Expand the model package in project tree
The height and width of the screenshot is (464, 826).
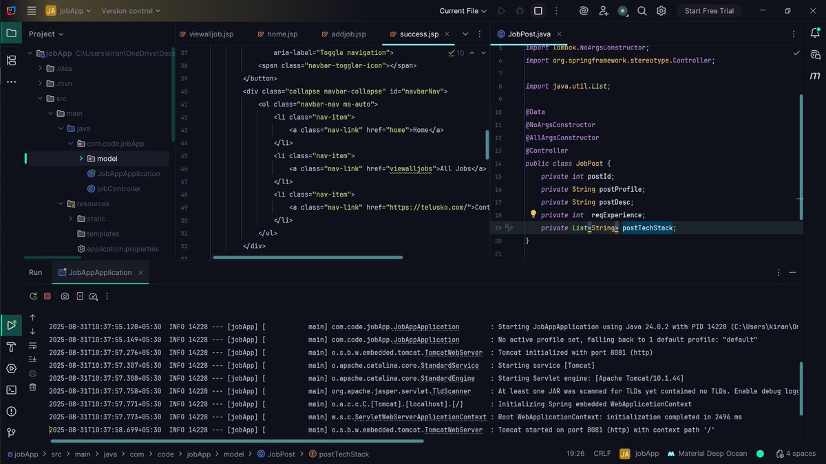coord(81,158)
